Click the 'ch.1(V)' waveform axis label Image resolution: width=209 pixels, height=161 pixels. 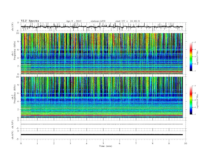click(x=13, y=27)
